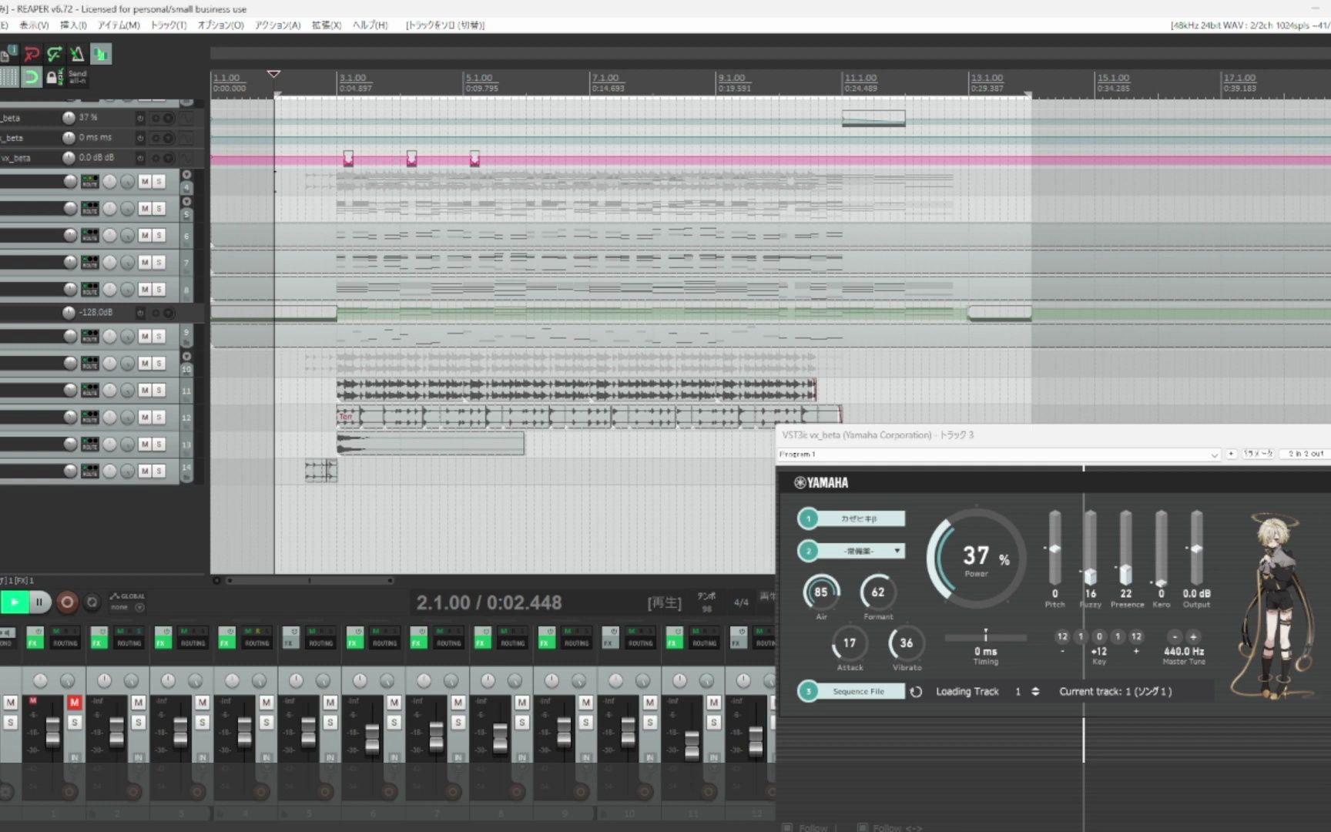Open the オプション(O) menu
This screenshot has height=832, width=1331.
coord(220,25)
